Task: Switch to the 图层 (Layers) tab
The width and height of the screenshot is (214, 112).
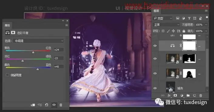Action: [x=156, y=11]
